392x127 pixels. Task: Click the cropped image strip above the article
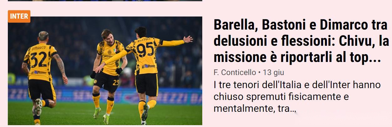pos(105,1)
